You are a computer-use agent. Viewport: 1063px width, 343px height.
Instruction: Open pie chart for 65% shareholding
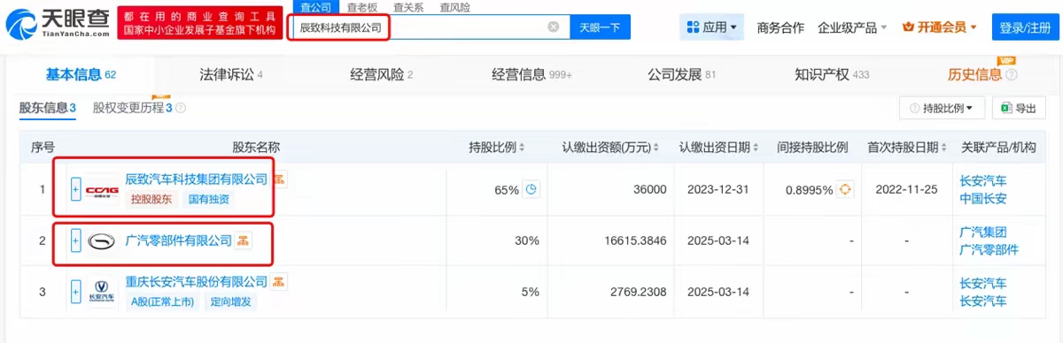[x=531, y=189]
